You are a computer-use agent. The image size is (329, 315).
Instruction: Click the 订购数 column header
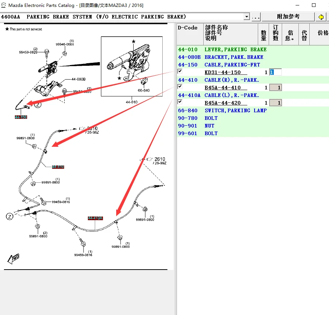[x=276, y=34]
